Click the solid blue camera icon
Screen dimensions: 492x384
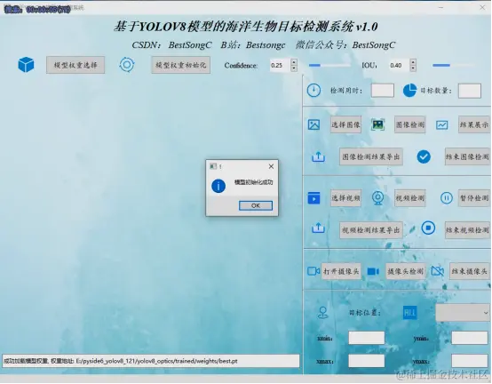click(x=373, y=271)
